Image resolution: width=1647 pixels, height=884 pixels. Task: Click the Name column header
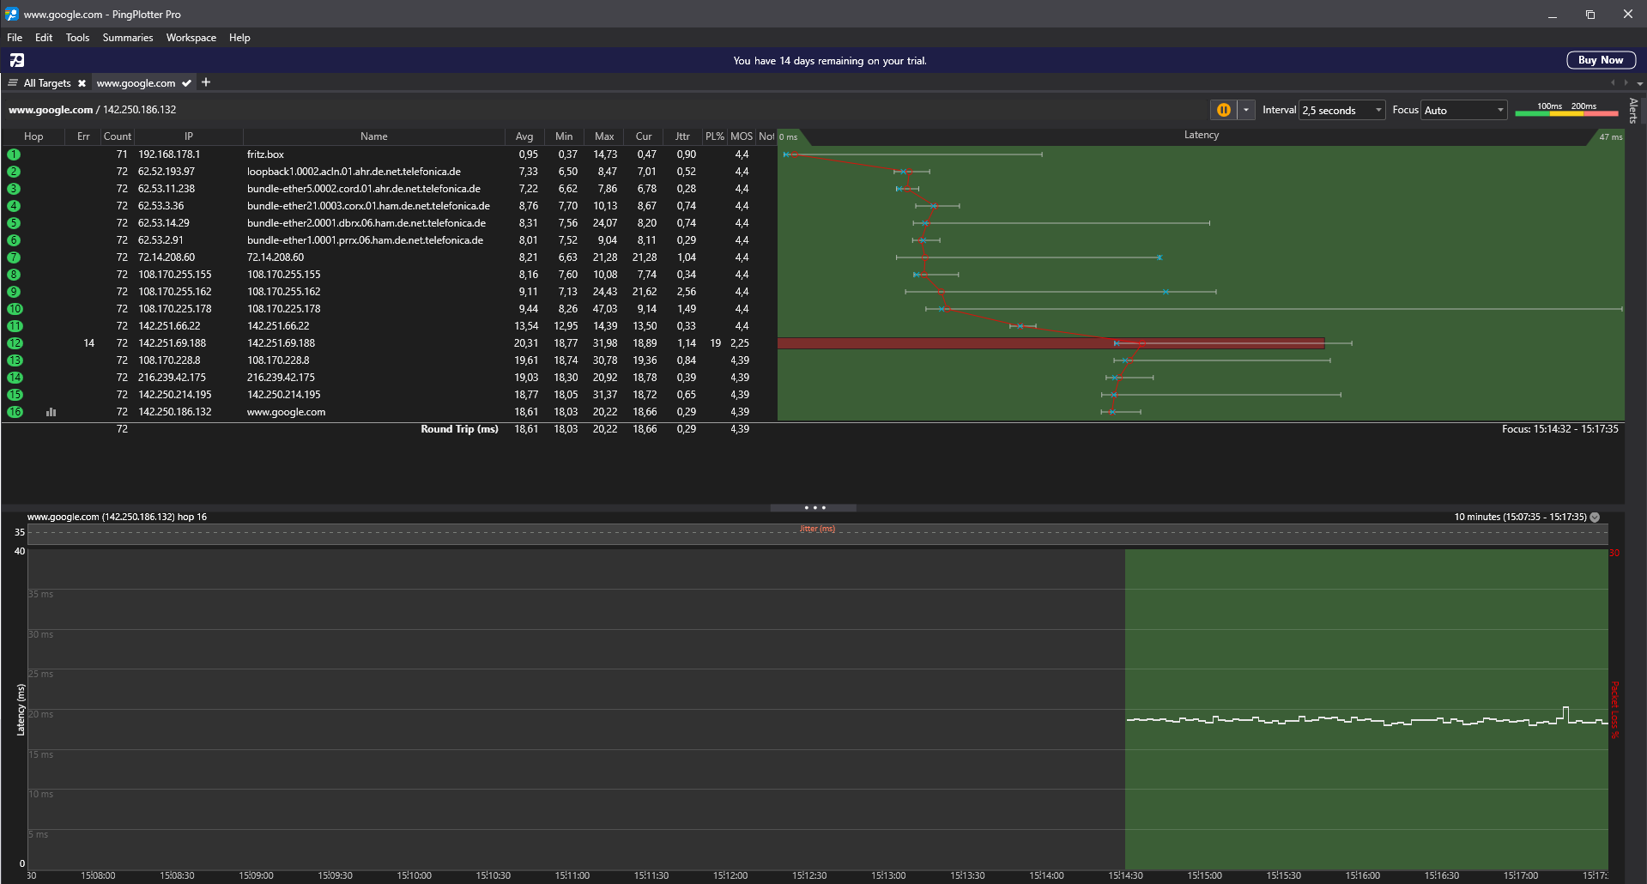[x=374, y=136]
